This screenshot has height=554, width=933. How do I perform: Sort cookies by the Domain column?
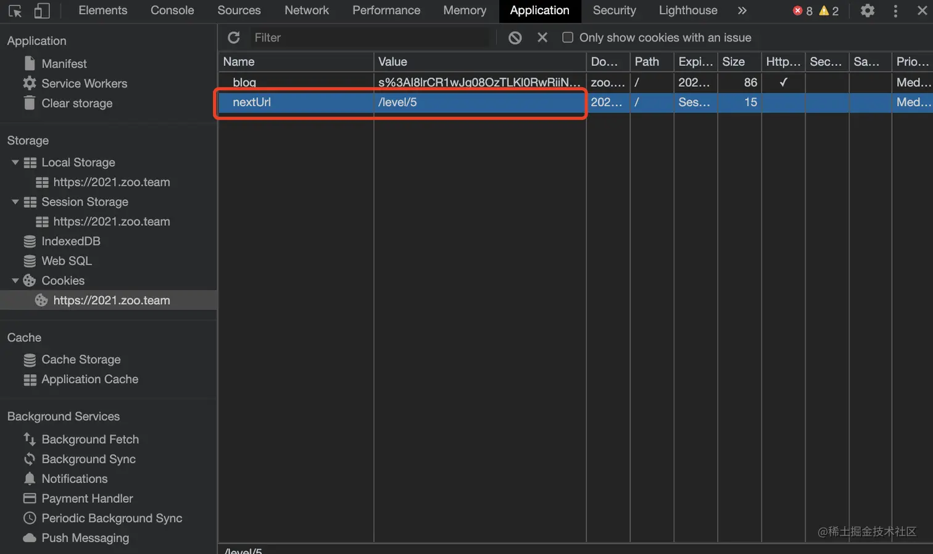pos(608,62)
